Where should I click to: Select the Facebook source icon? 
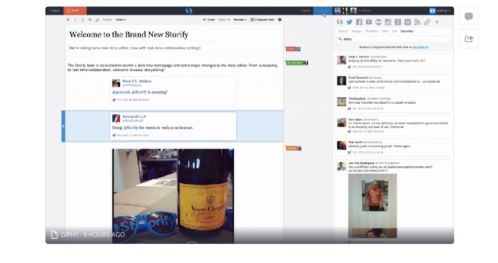tap(359, 22)
